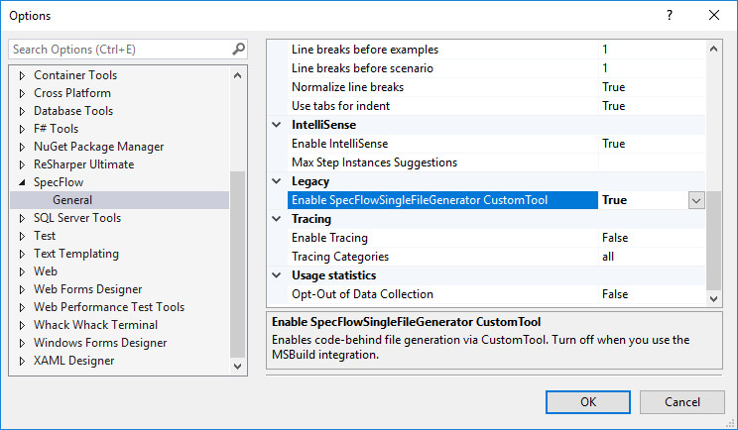
Task: Click property grid scroll down arrow
Action: 713,299
